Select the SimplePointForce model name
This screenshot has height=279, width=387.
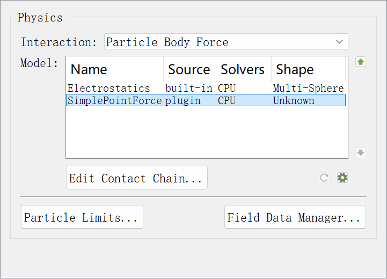click(114, 100)
